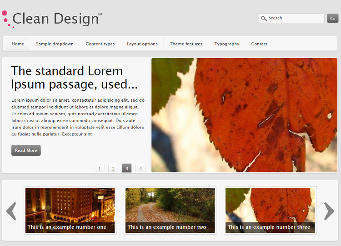Open the 'example number two' path thumbnail
Image resolution: width=341 pixels, height=246 pixels.
[170, 210]
